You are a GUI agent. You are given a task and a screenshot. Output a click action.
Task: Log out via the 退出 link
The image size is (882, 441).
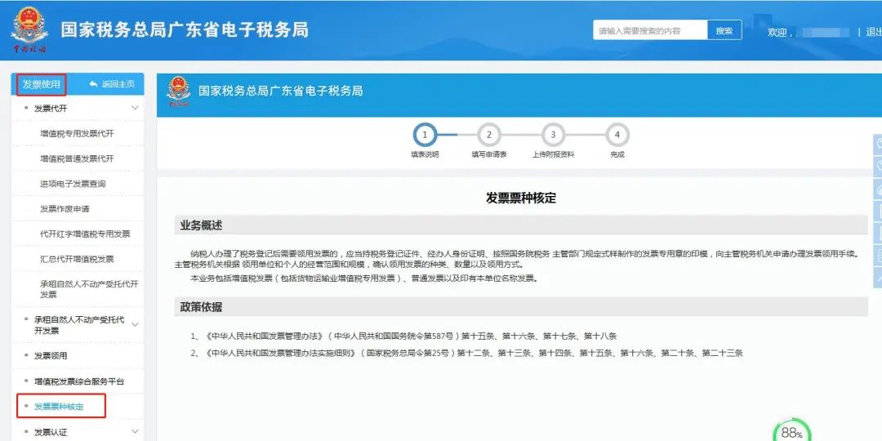tap(873, 32)
